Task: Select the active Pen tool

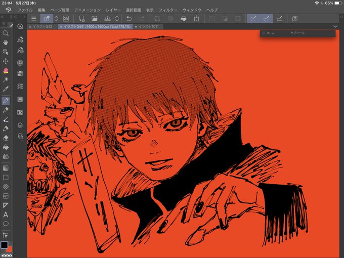Action: coord(6,101)
